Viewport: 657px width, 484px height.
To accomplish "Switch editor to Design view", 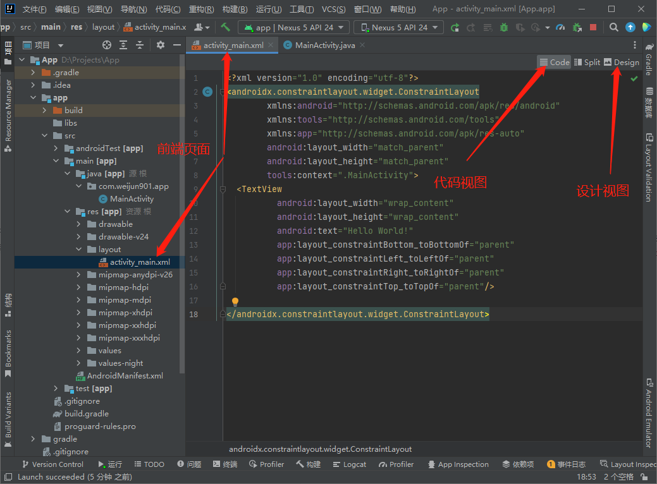I will (x=622, y=63).
